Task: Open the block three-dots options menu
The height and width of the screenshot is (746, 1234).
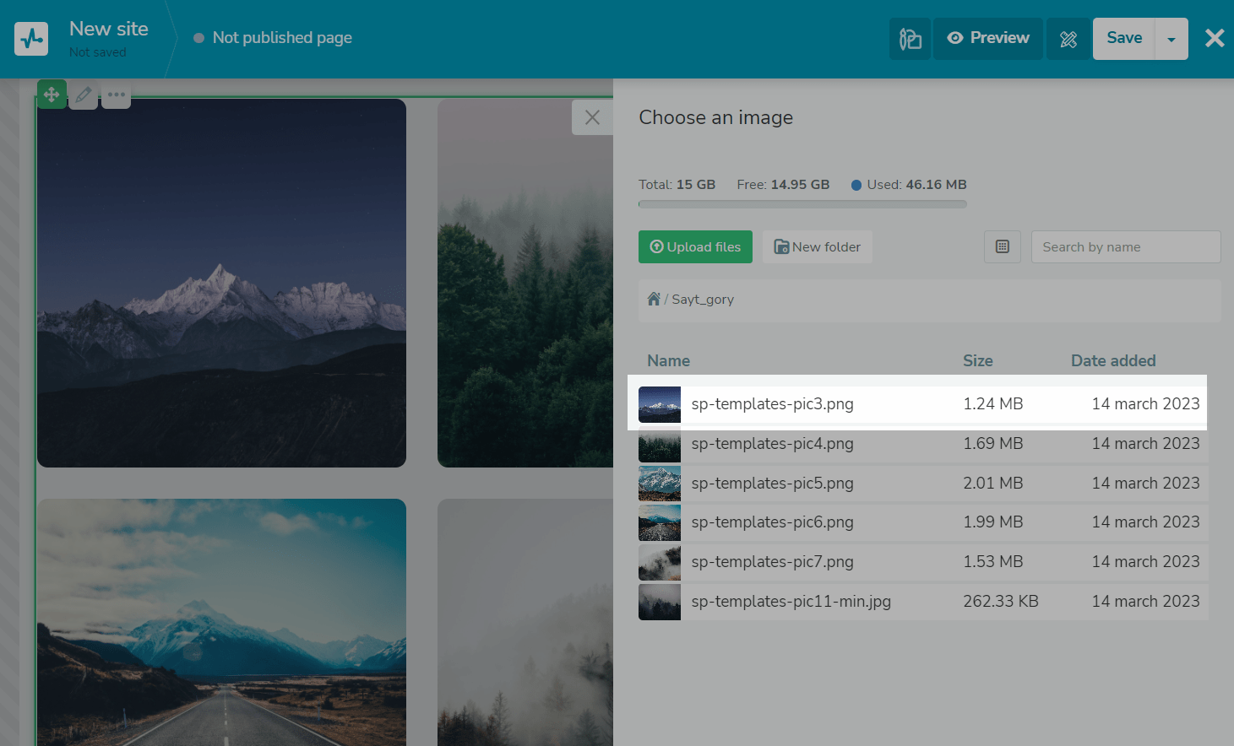Action: pos(117,95)
